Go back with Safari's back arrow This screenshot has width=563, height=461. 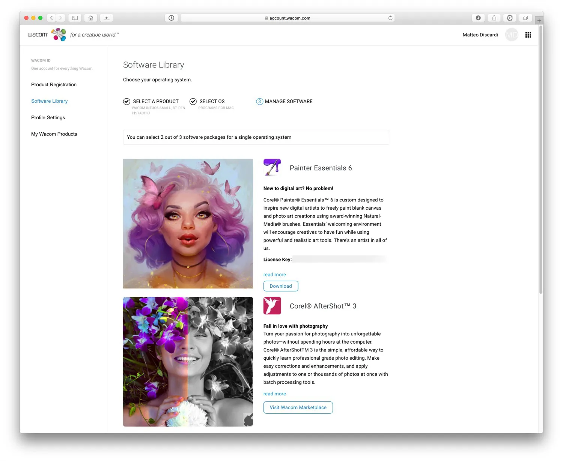point(51,18)
